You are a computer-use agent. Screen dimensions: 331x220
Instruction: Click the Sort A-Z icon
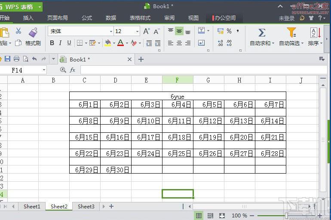(316, 33)
